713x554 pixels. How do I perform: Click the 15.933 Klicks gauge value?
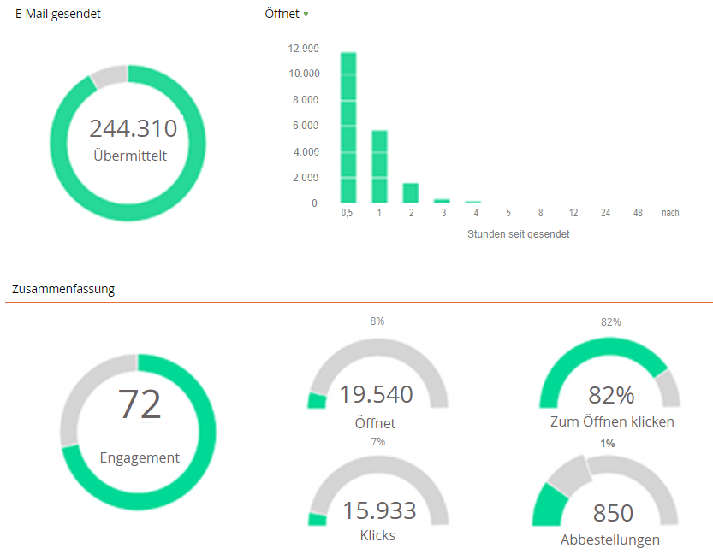379,510
